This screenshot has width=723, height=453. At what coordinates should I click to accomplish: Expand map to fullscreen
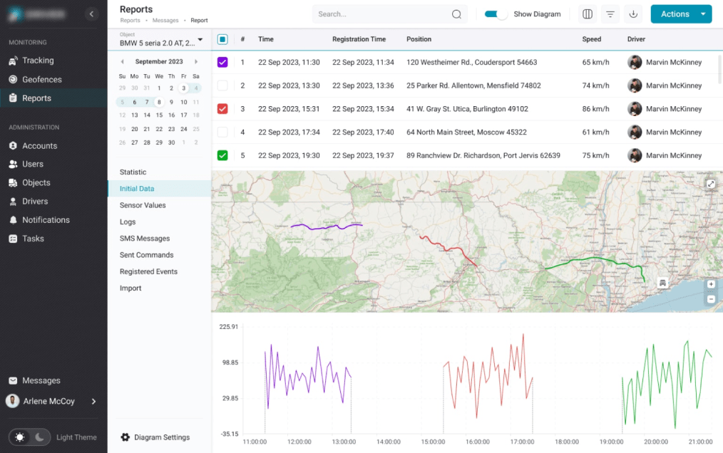click(x=711, y=184)
